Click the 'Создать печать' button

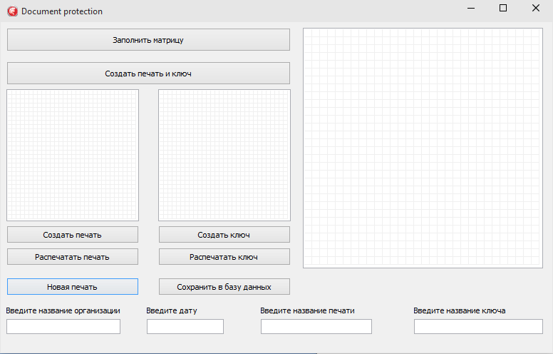[x=73, y=235]
